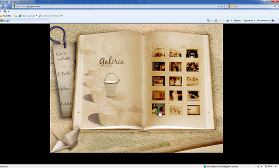Click the printer icon in command bar
This screenshot has width=279, height=168.
(227, 20)
